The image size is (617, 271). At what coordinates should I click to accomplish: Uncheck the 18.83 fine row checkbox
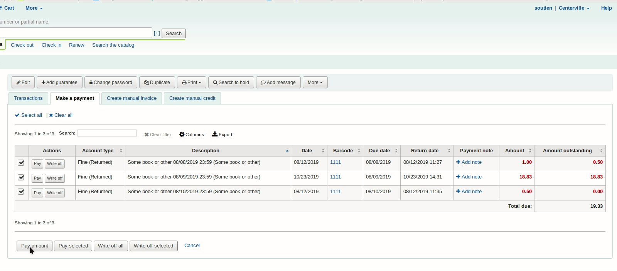point(21,177)
